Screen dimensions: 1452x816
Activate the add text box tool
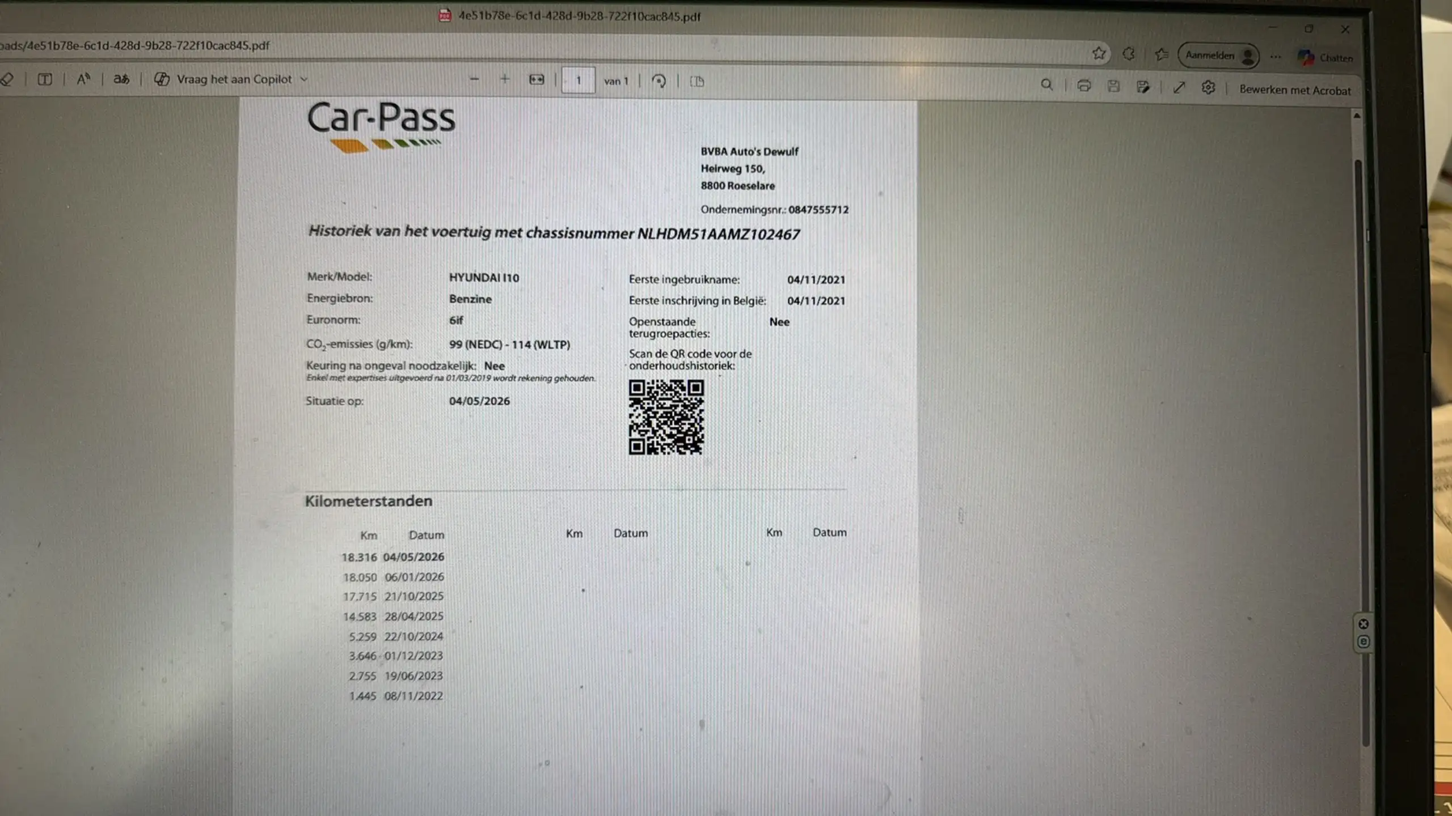(44, 79)
